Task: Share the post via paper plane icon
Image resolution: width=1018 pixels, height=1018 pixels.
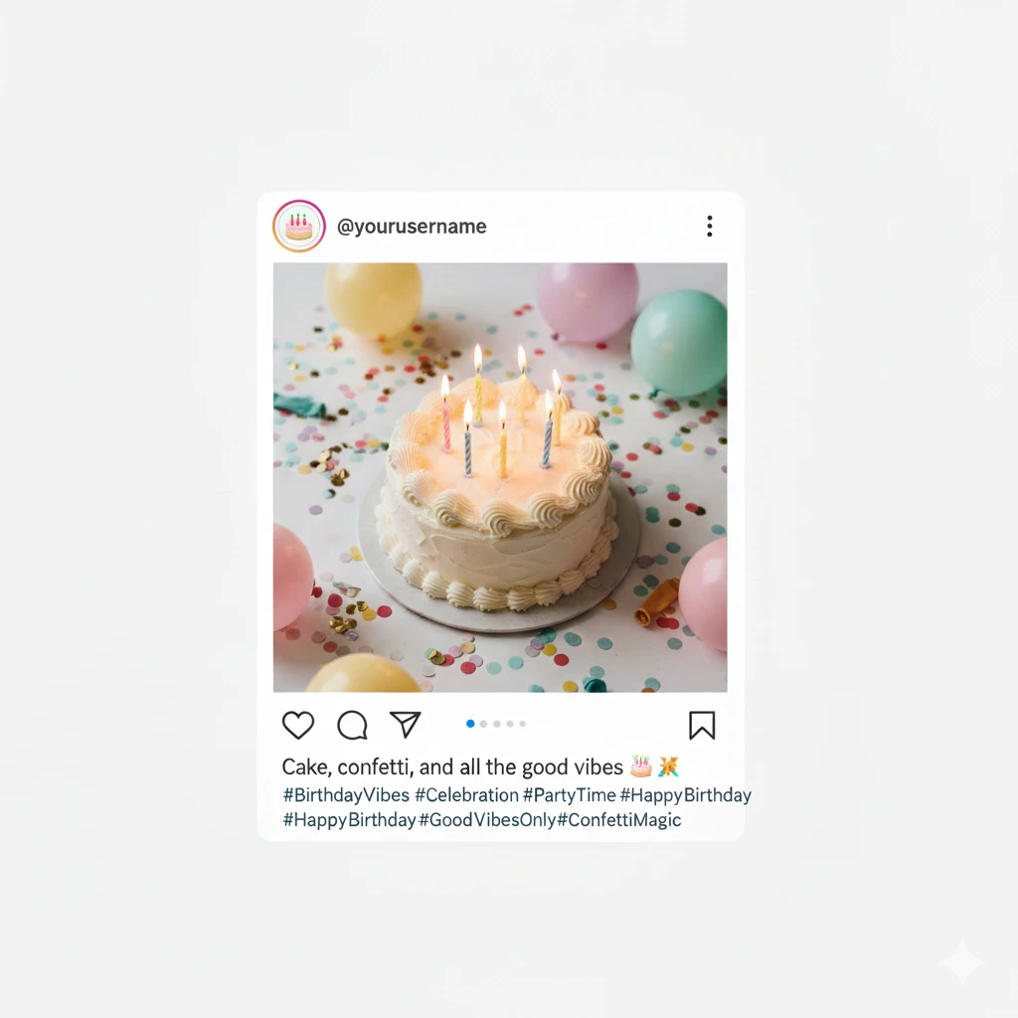Action: (406, 725)
